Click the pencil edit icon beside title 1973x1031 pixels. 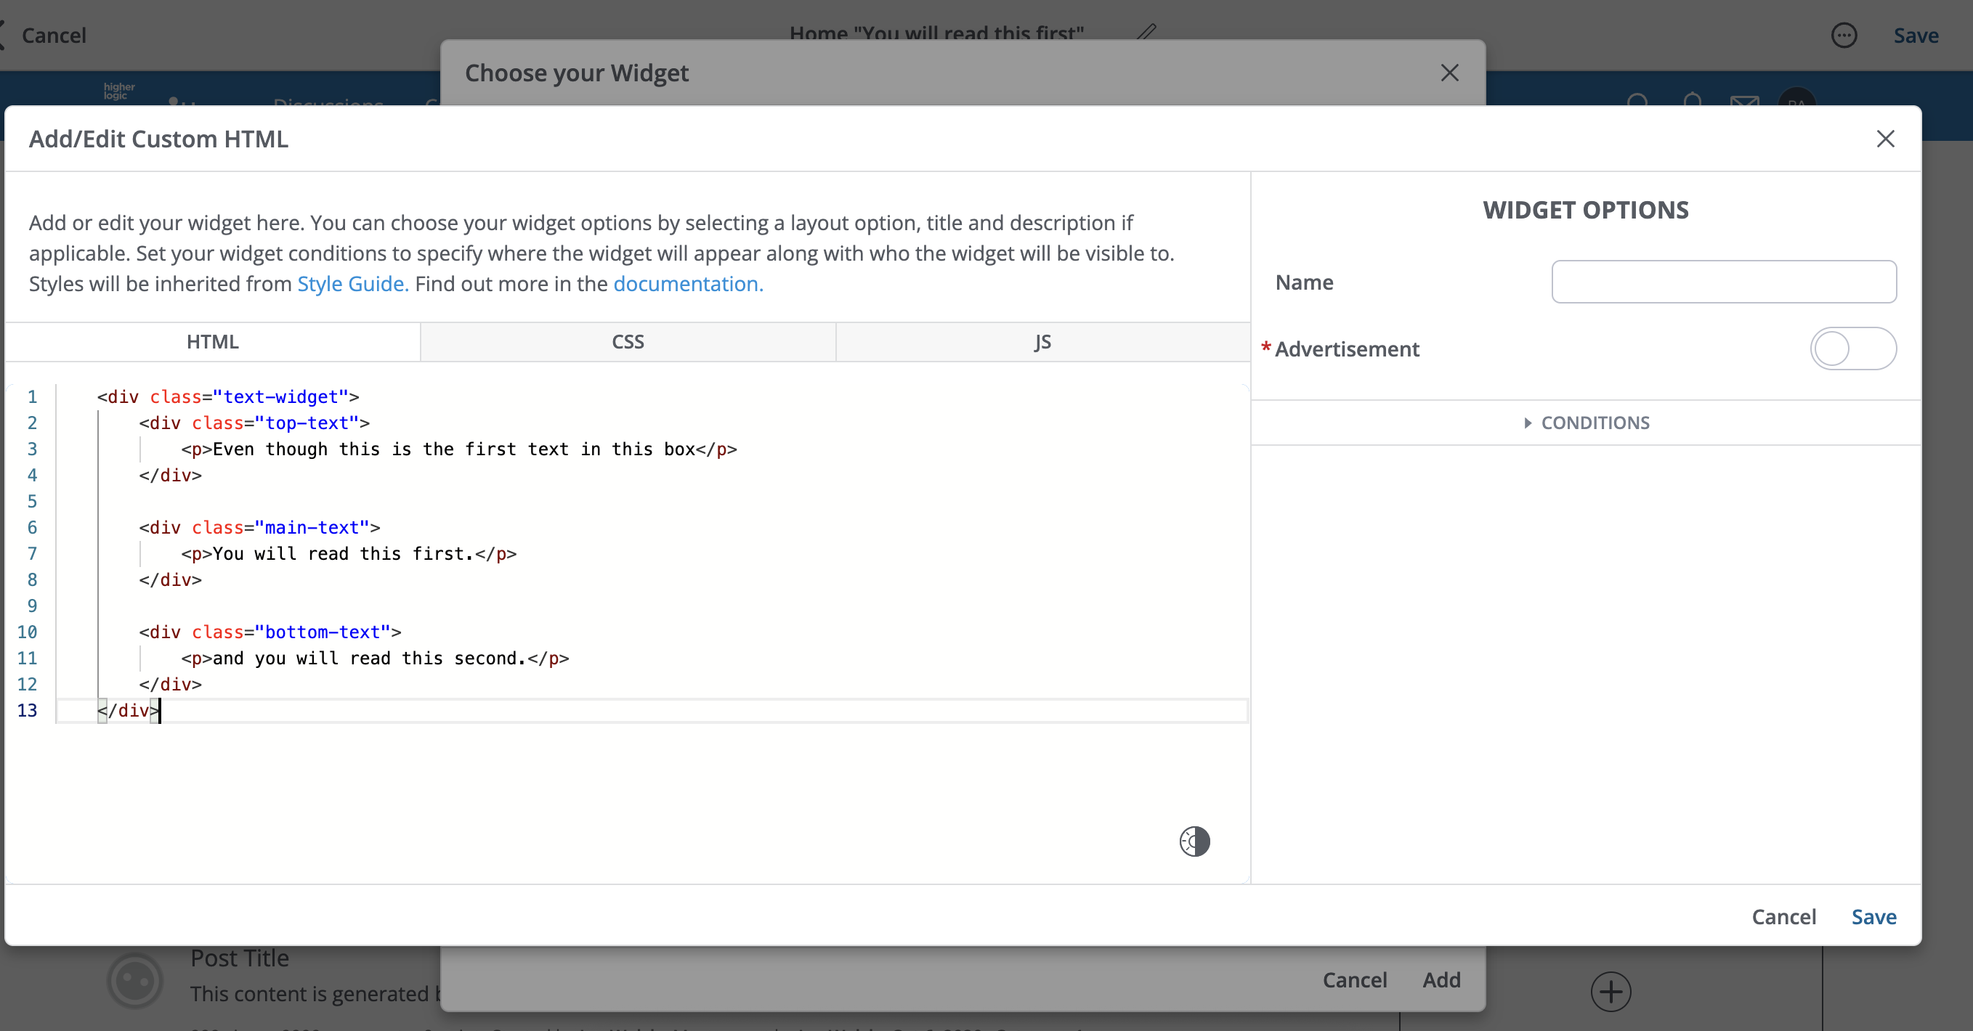pos(1146,32)
